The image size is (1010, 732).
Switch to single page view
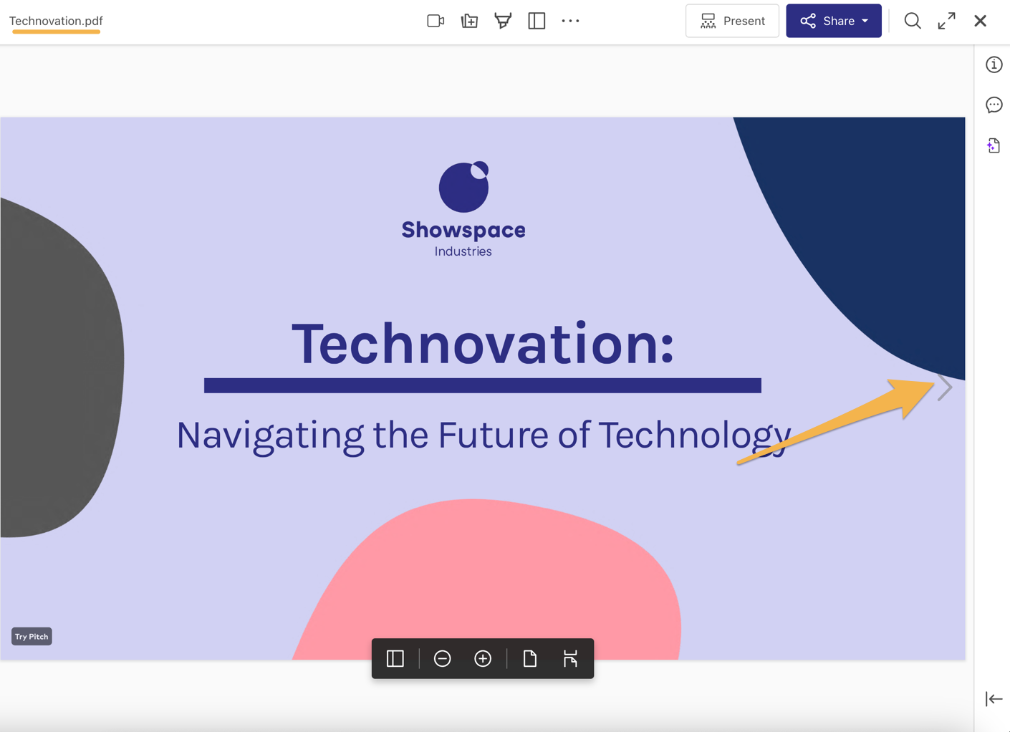tap(530, 658)
